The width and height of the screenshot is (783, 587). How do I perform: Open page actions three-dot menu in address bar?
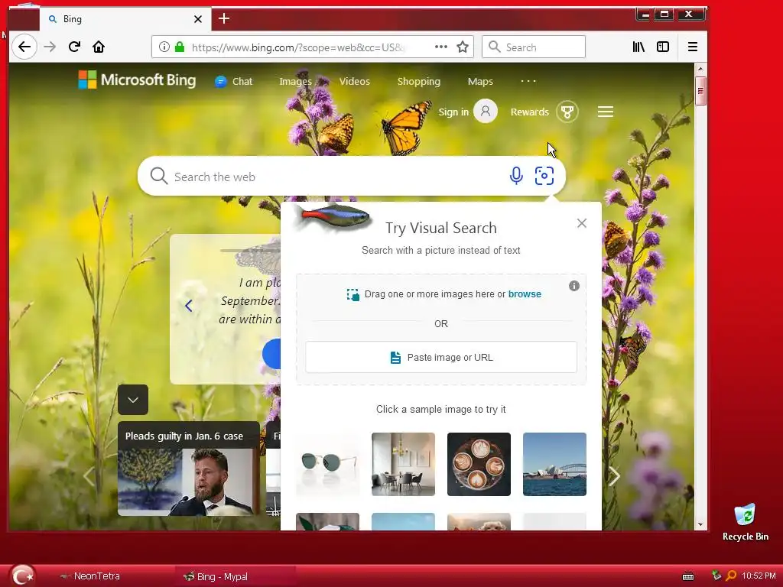[x=441, y=47]
